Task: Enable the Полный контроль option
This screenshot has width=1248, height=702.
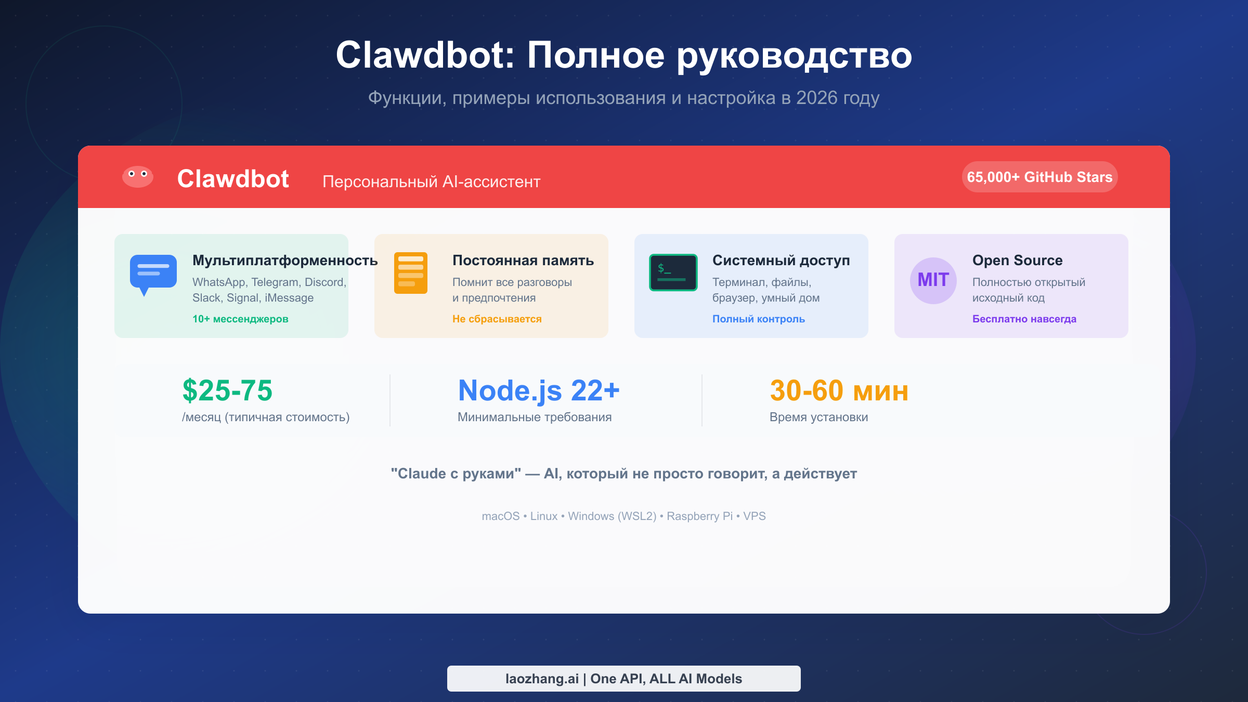Action: tap(758, 319)
